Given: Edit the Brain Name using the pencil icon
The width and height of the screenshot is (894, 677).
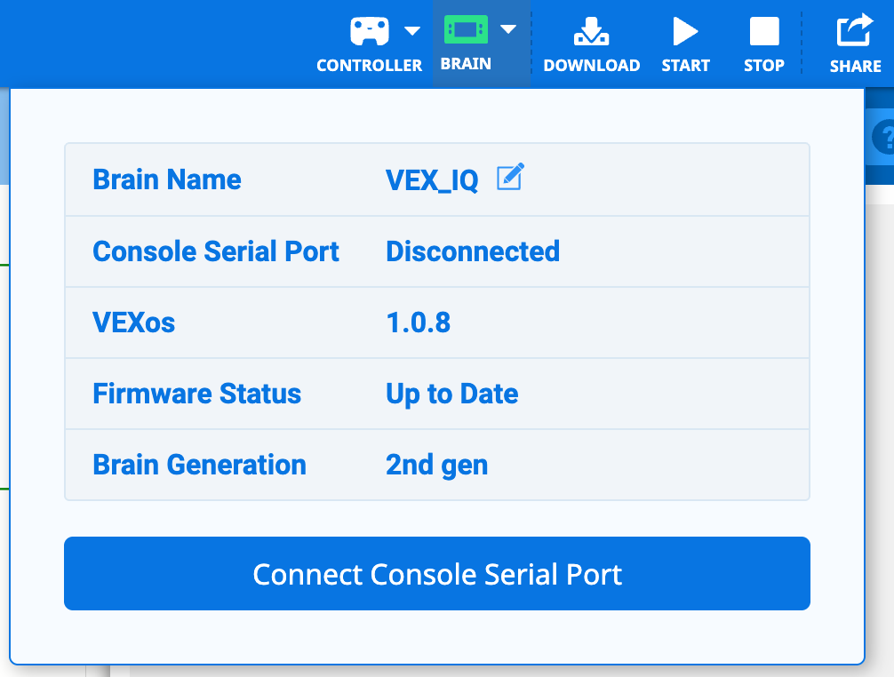Looking at the screenshot, I should point(509,178).
